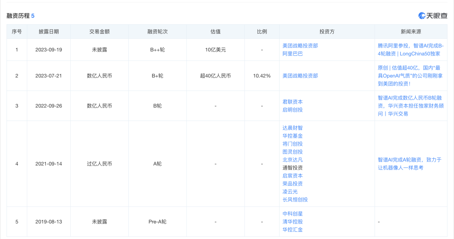Screen dimensions: 454x239
Task: Click the 新闻来源 column header
Action: (411, 32)
